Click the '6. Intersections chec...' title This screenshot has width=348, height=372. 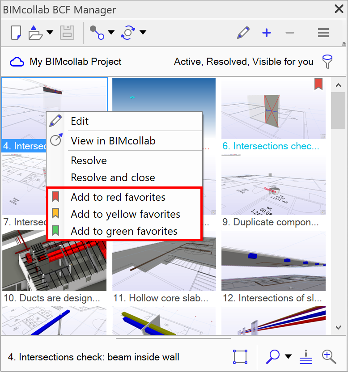point(271,146)
